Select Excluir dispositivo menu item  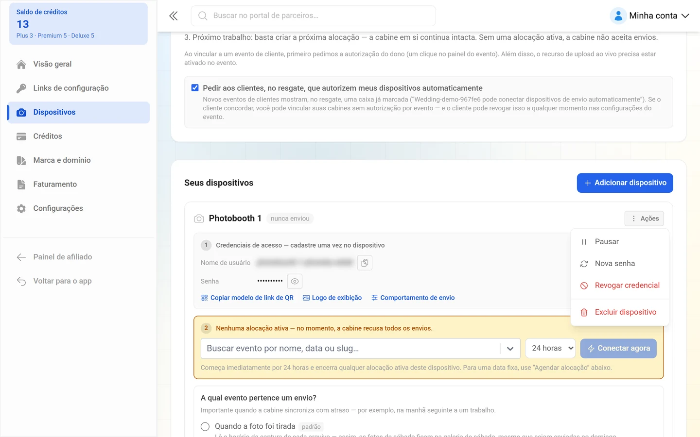[620, 312]
